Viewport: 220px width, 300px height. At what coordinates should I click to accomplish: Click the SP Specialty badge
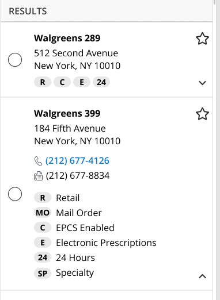[43, 273]
